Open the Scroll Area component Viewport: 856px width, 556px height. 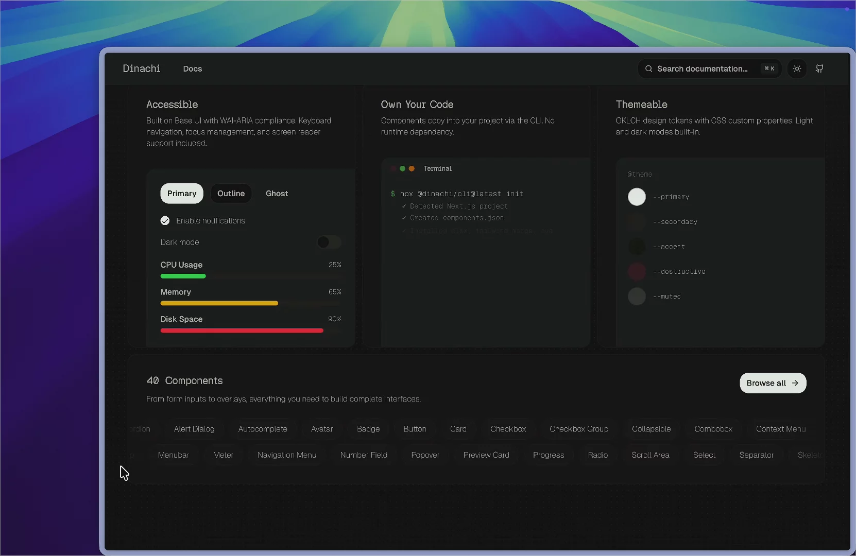click(x=650, y=455)
